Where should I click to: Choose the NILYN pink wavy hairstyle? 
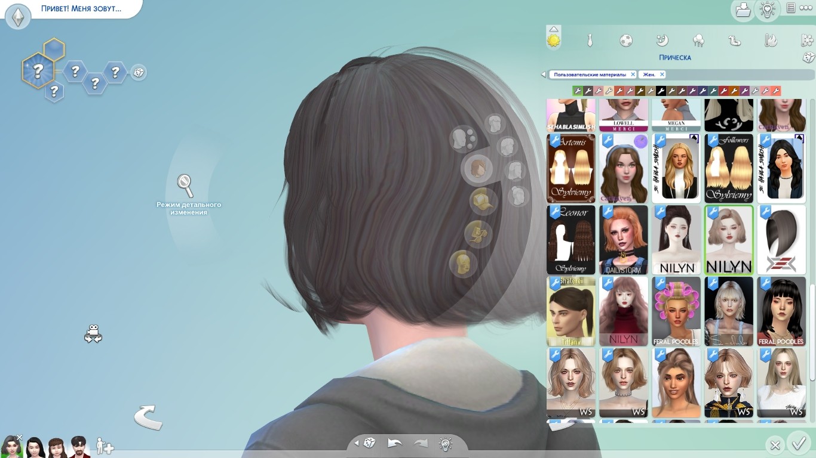(x=624, y=311)
